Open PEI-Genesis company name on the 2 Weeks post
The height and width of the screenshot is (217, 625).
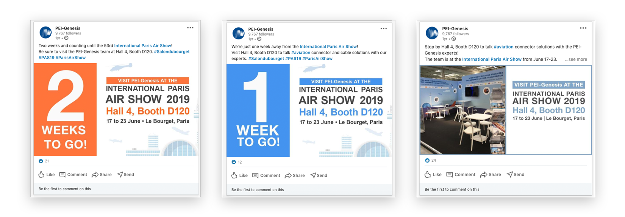pos(68,28)
